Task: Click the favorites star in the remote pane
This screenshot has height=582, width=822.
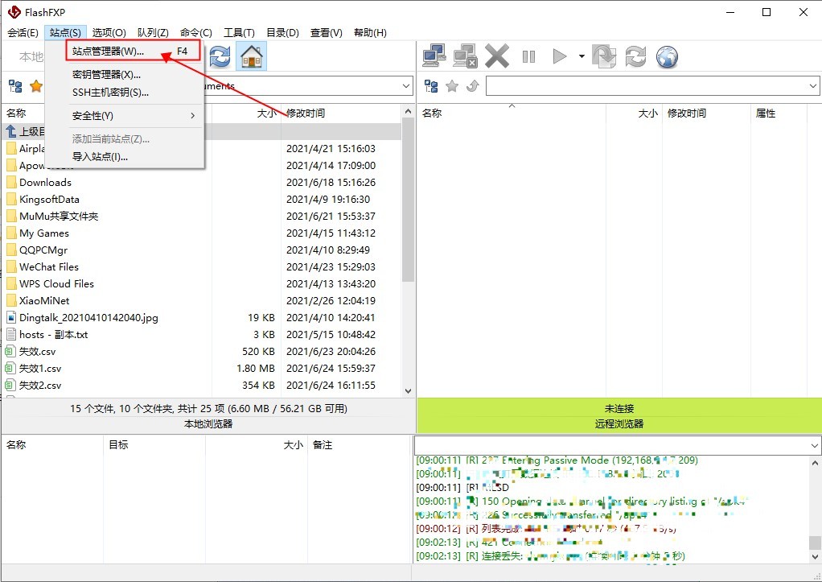Action: click(x=453, y=86)
